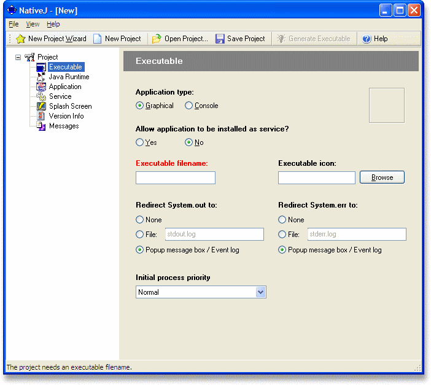Select the Executable label in the tree
This screenshot has height=385, width=431.
[66, 67]
